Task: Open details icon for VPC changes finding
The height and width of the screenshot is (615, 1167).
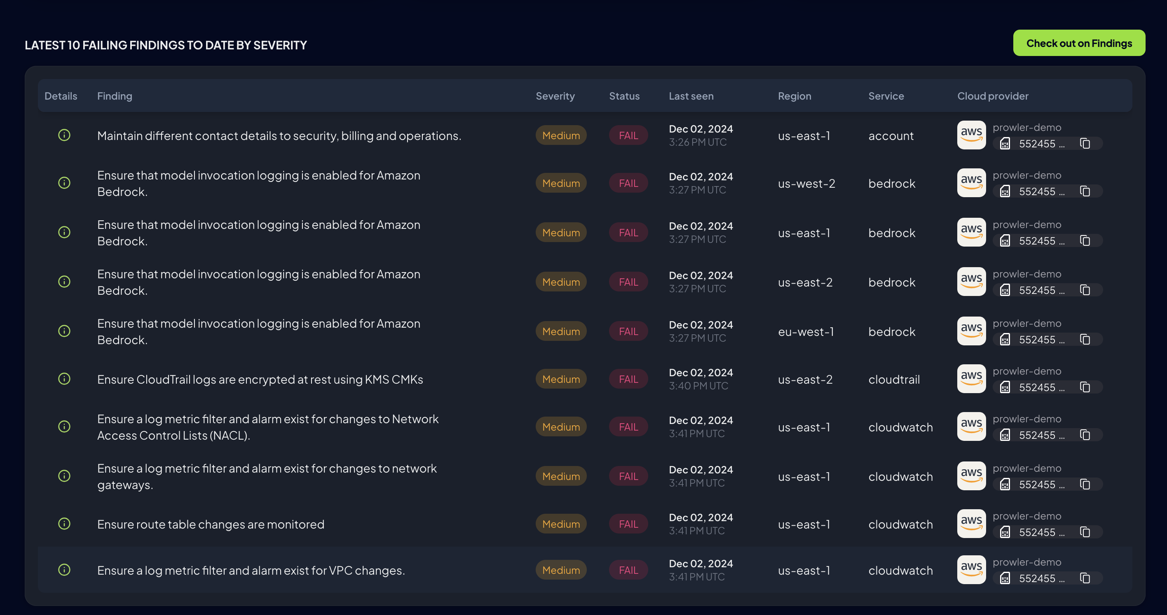Action: (x=64, y=570)
